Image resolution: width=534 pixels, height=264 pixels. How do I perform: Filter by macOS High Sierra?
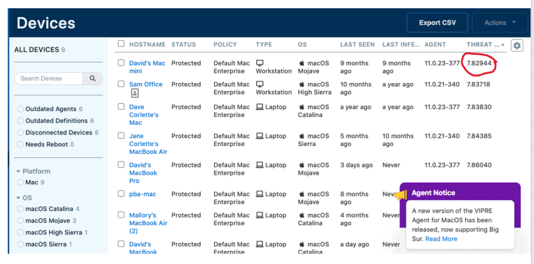tap(20, 232)
